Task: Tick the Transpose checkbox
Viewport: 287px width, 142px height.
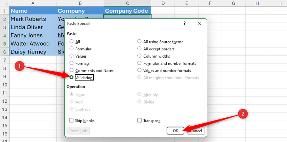Action: [139, 120]
